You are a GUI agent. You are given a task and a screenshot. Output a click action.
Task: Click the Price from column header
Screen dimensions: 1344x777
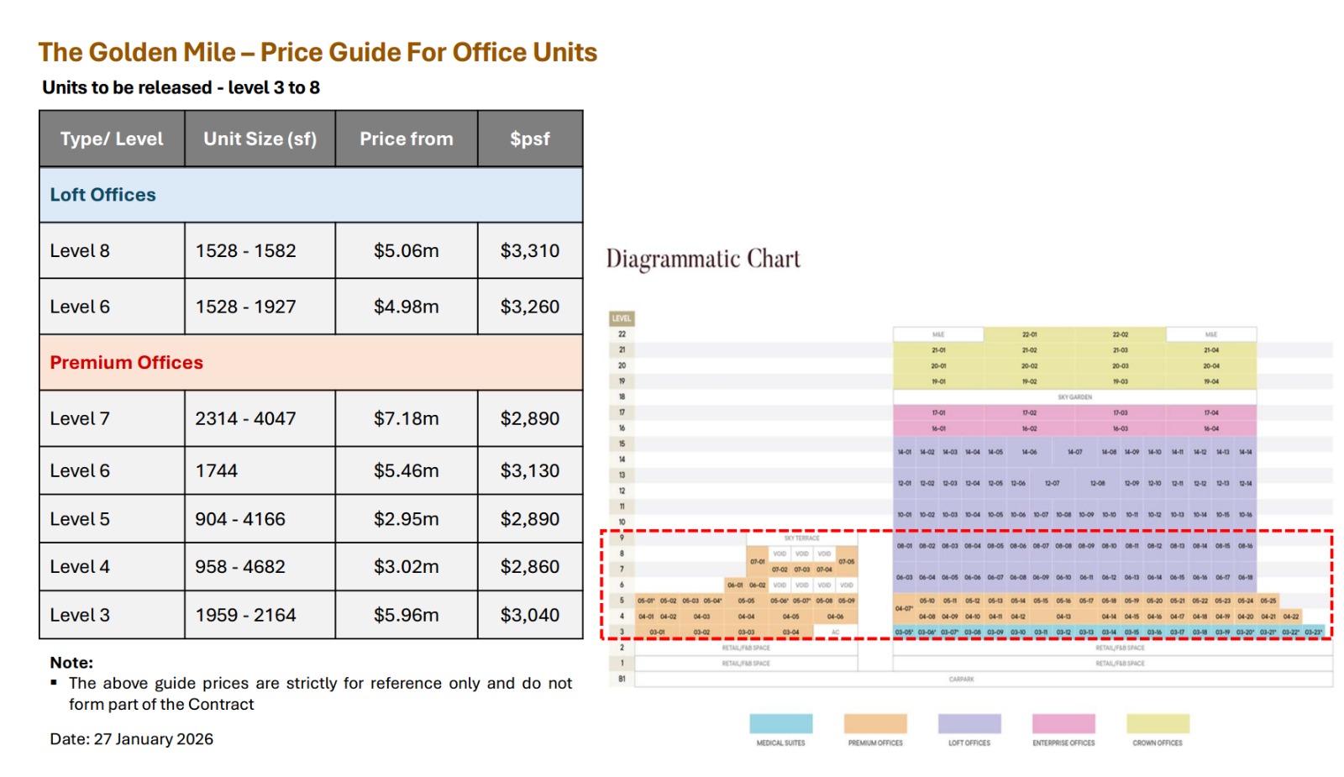(x=406, y=139)
